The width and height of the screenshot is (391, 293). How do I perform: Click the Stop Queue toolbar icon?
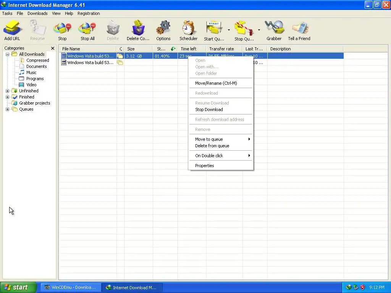click(x=244, y=31)
